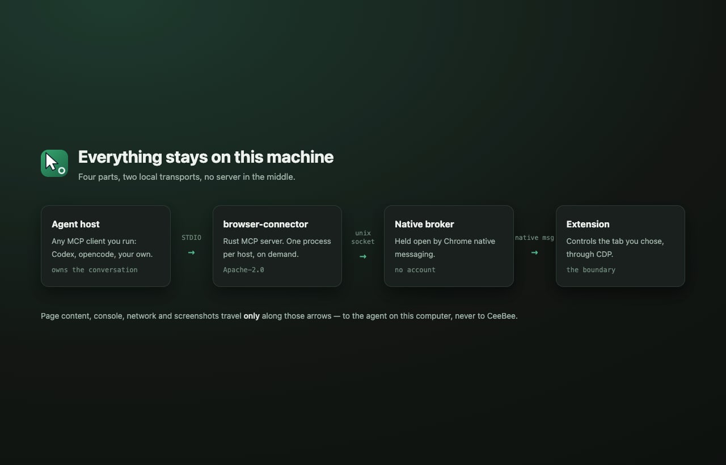Click the green cursor app logo icon
The width and height of the screenshot is (726, 465).
click(54, 163)
